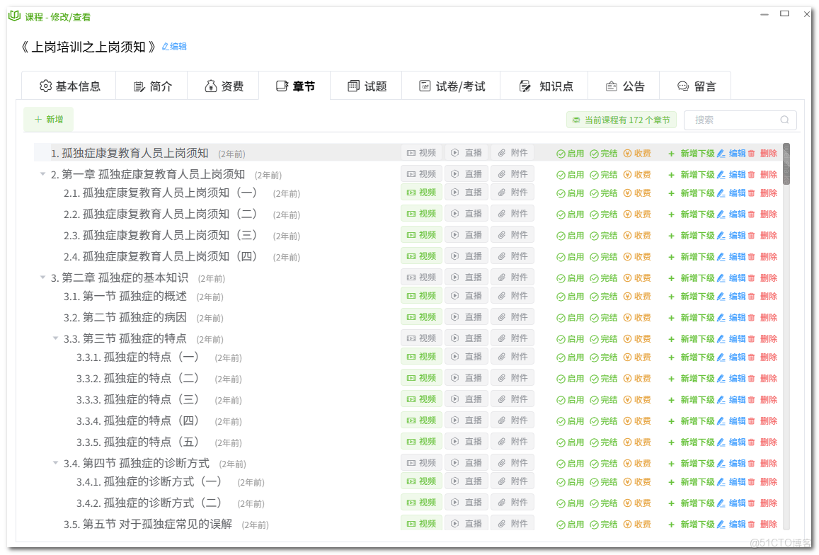
Task: Collapse 3.3 第三节 孤独症的特点 subtree
Action: point(56,338)
